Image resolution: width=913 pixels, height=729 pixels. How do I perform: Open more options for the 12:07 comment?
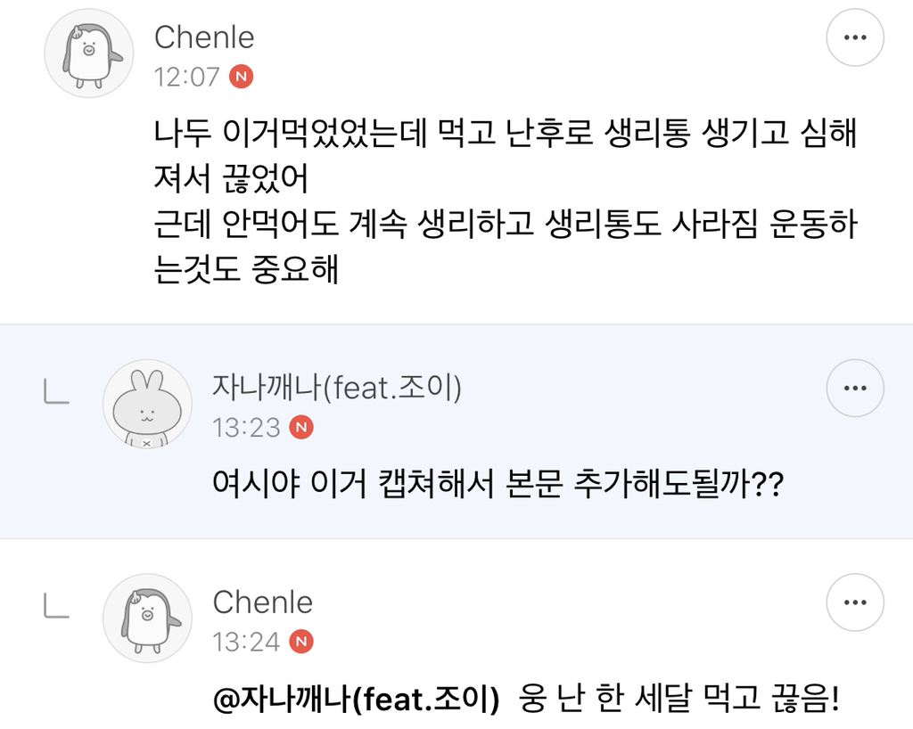pyautogui.click(x=855, y=37)
